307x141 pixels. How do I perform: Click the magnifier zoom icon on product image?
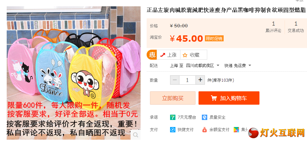[136, 135]
